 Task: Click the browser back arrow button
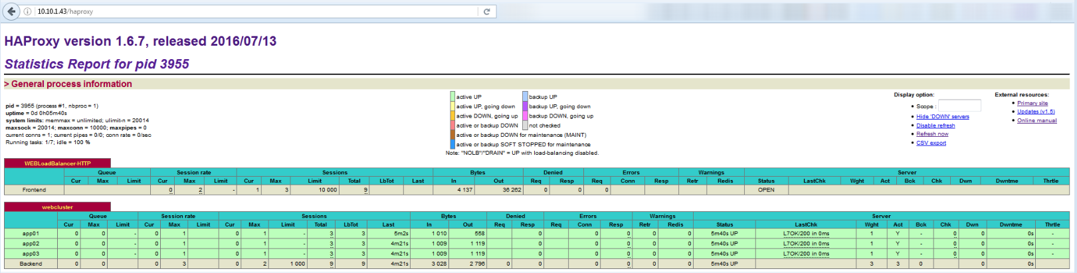pos(11,11)
